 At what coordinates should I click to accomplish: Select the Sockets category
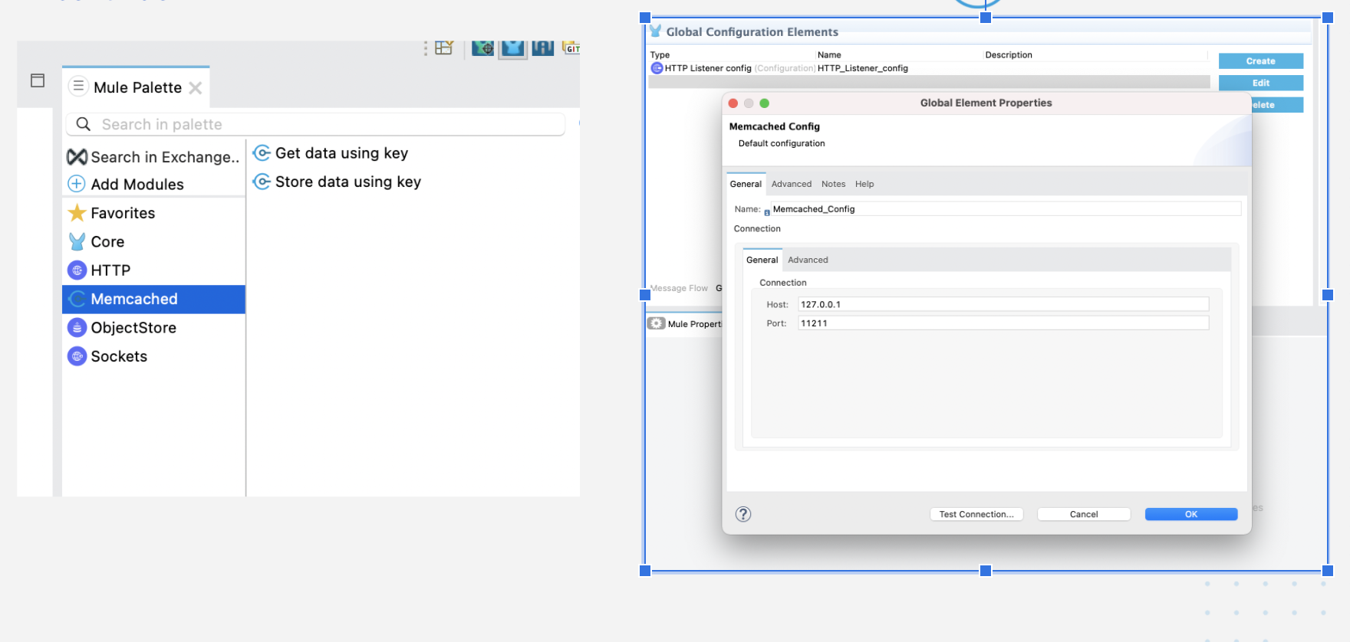(119, 356)
